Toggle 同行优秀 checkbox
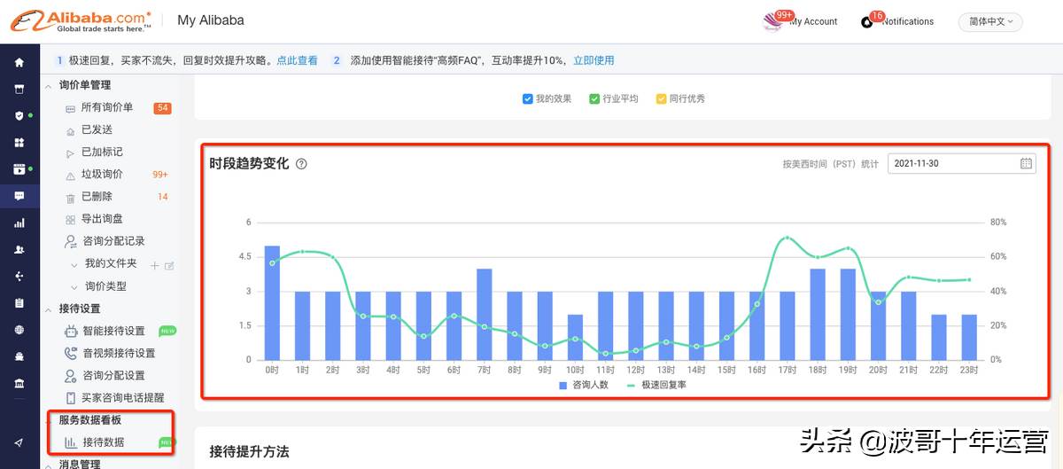The width and height of the screenshot is (1063, 469). (661, 98)
